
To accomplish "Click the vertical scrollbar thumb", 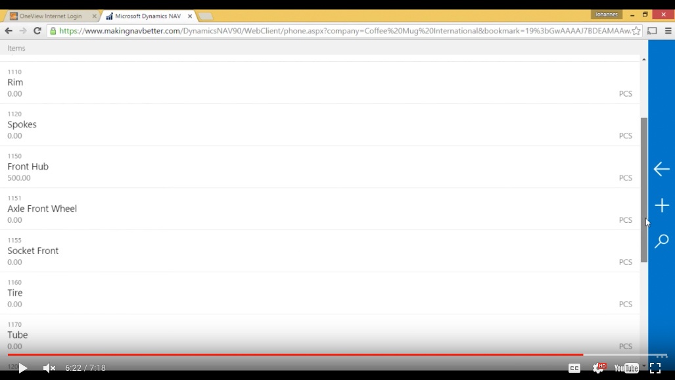I will (644, 189).
